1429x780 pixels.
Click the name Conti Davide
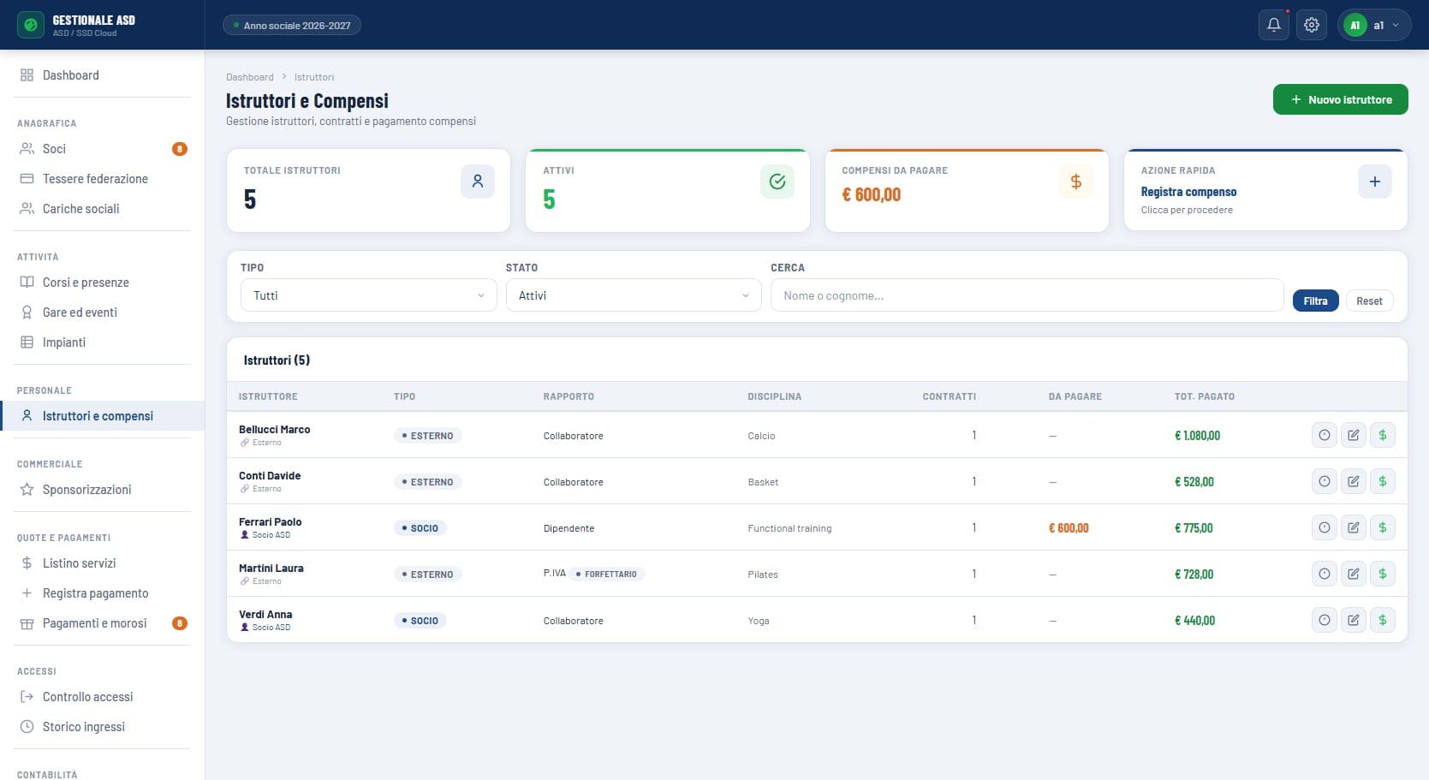point(270,475)
